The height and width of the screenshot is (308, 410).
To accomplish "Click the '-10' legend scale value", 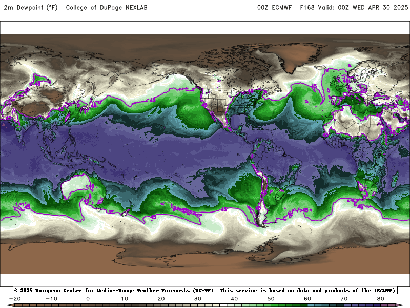I will tap(51, 299).
